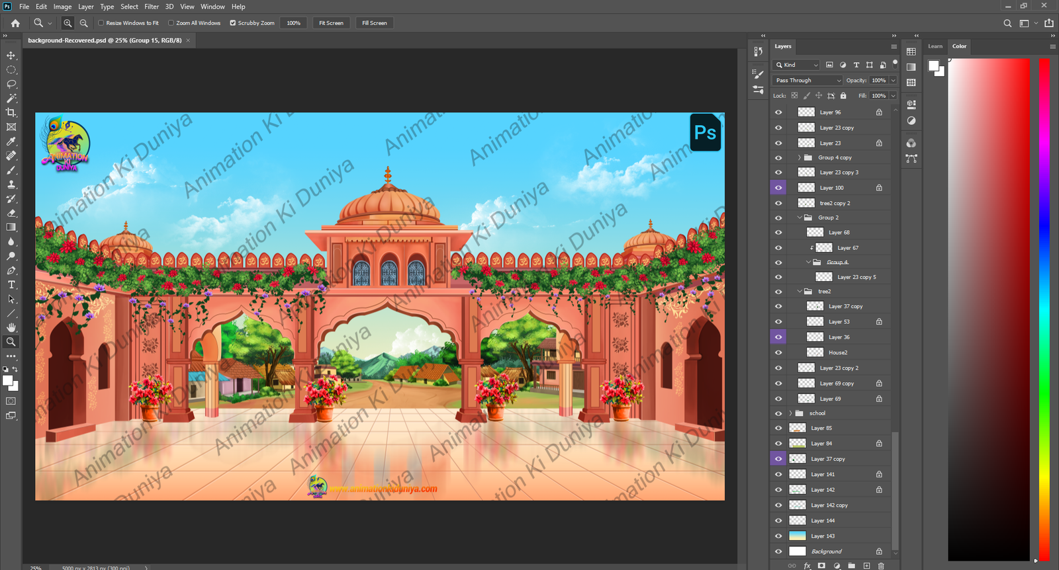Image resolution: width=1059 pixels, height=570 pixels.
Task: Go to the Home screen icon
Action: [x=15, y=23]
